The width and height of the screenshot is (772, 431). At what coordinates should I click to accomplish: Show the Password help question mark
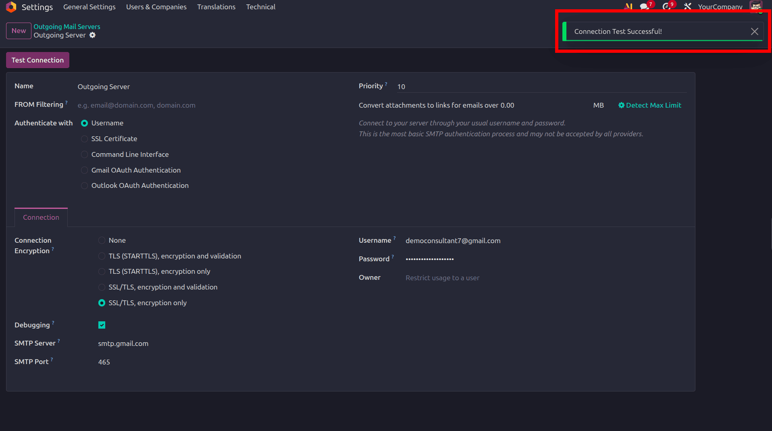coord(393,257)
